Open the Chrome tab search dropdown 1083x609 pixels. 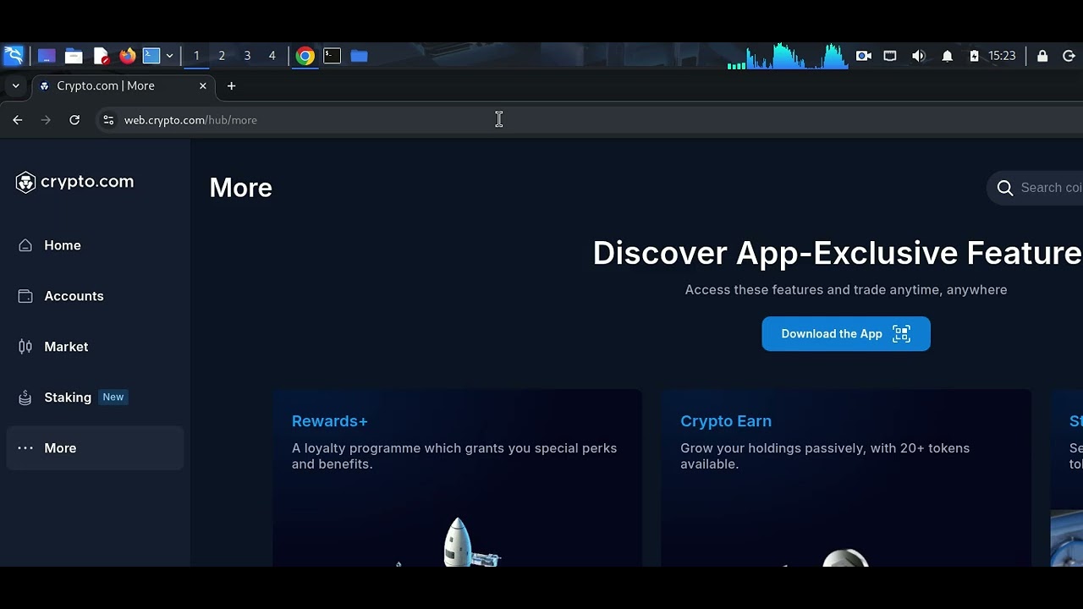[15, 85]
